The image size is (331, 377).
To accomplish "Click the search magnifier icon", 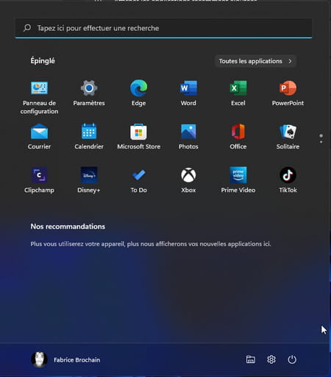I will [x=27, y=28].
